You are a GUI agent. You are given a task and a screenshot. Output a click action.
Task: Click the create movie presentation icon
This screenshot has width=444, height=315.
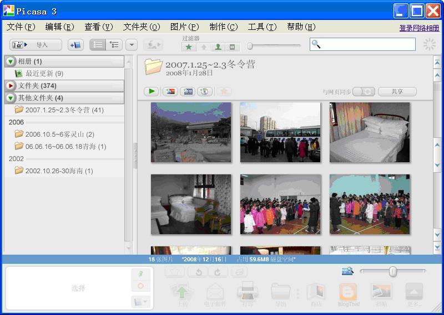[188, 91]
